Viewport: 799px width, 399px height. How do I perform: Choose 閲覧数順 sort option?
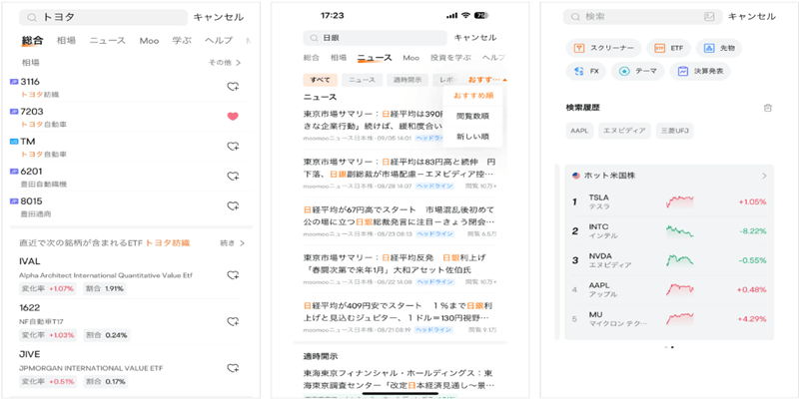click(x=472, y=116)
